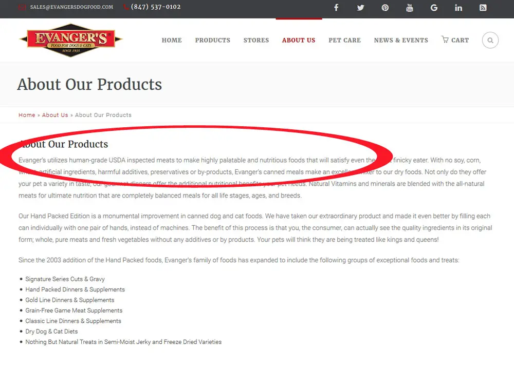
Task: Open the Home menu item
Action: click(172, 40)
